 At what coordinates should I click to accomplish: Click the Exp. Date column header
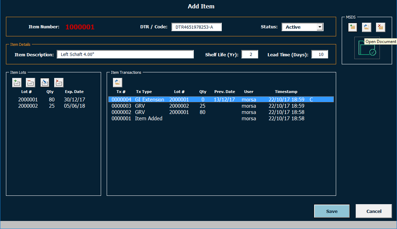[x=74, y=92]
